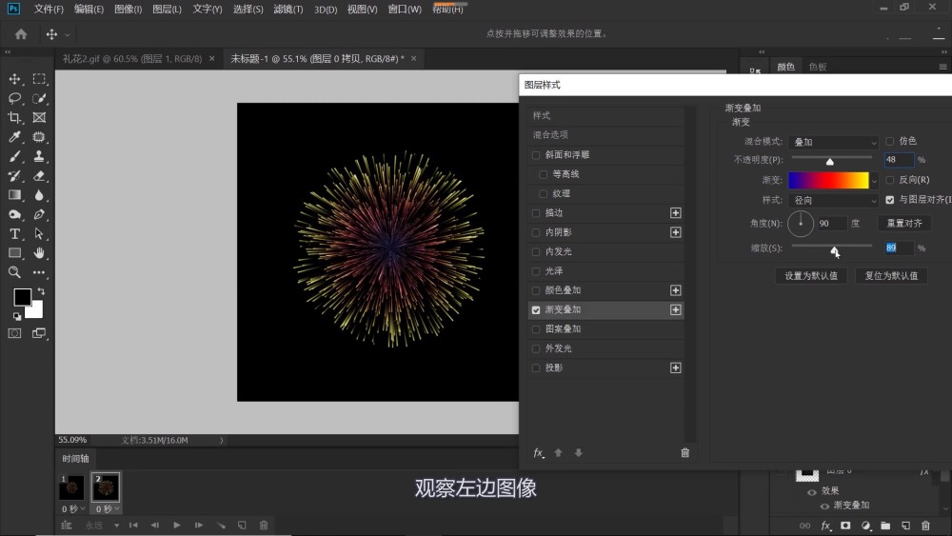The image size is (952, 536).
Task: Click 重置对齐 button
Action: (x=904, y=224)
